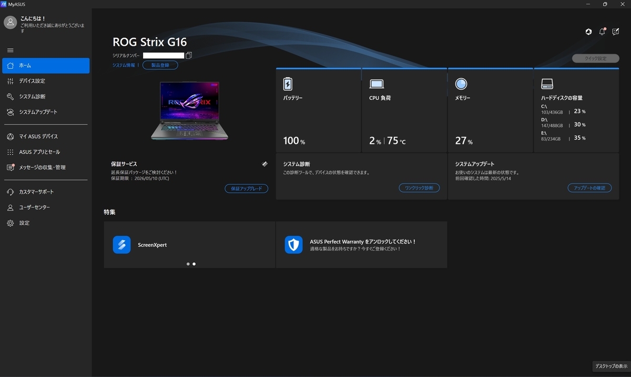Image resolution: width=631 pixels, height=377 pixels.
Task: Open the システム情報 link
Action: 124,65
